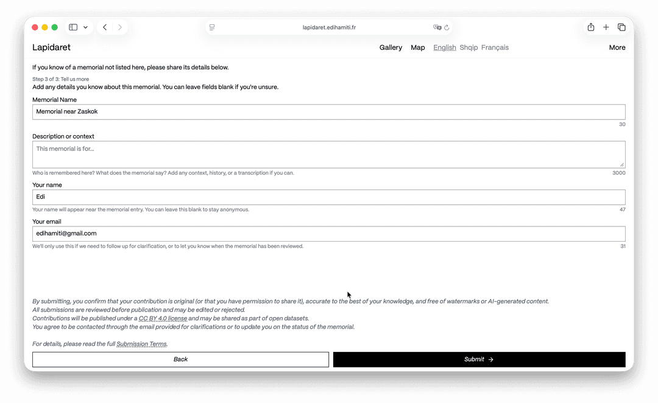Submit the memorial form
658x403 pixels.
[479, 359]
